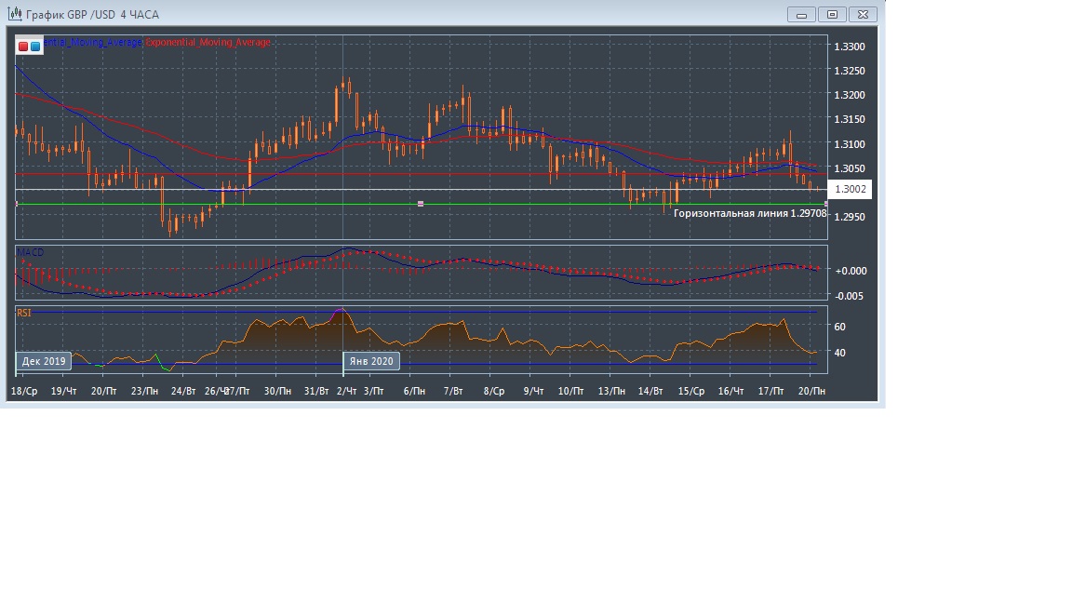Click the horizontal line 1.29708 label
The image size is (1072, 603).
[750, 214]
